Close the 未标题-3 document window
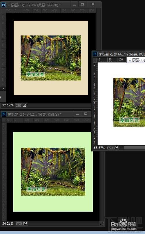The height and width of the screenshot is (234, 145). (x=93, y=4)
